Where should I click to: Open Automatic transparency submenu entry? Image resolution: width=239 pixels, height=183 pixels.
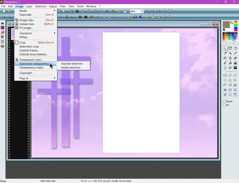point(36,63)
